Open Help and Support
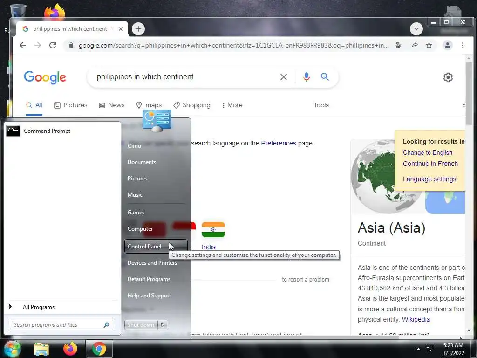The width and height of the screenshot is (477, 358). point(156,295)
